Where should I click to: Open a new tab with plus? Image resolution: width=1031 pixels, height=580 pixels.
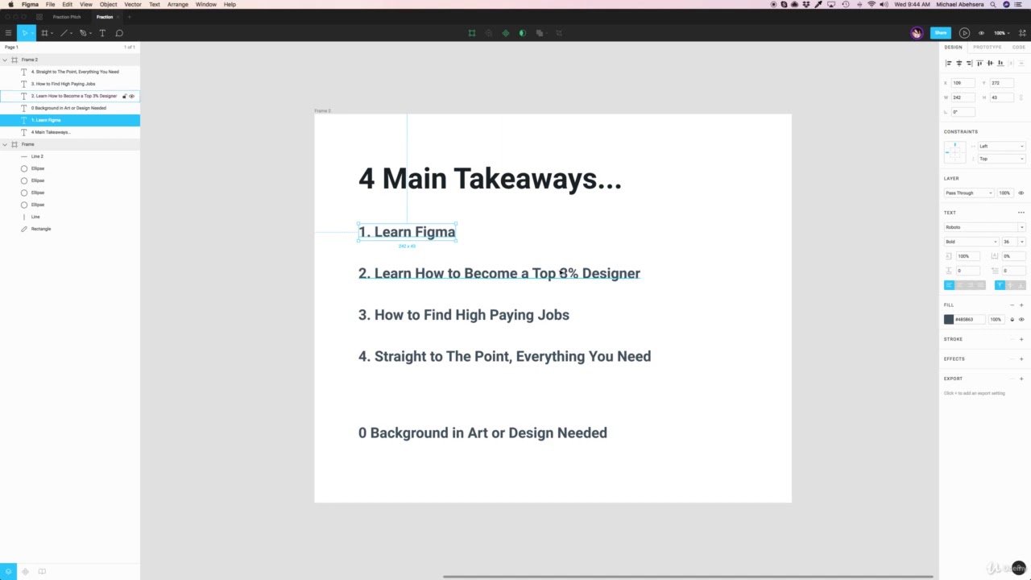click(x=129, y=17)
